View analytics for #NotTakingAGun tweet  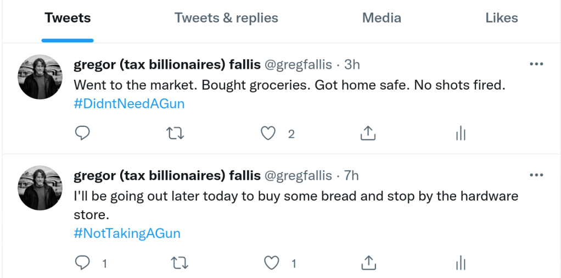(x=461, y=263)
